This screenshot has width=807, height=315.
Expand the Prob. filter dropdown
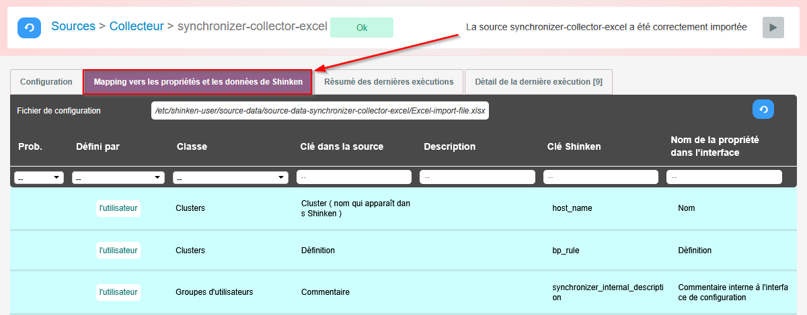click(39, 178)
